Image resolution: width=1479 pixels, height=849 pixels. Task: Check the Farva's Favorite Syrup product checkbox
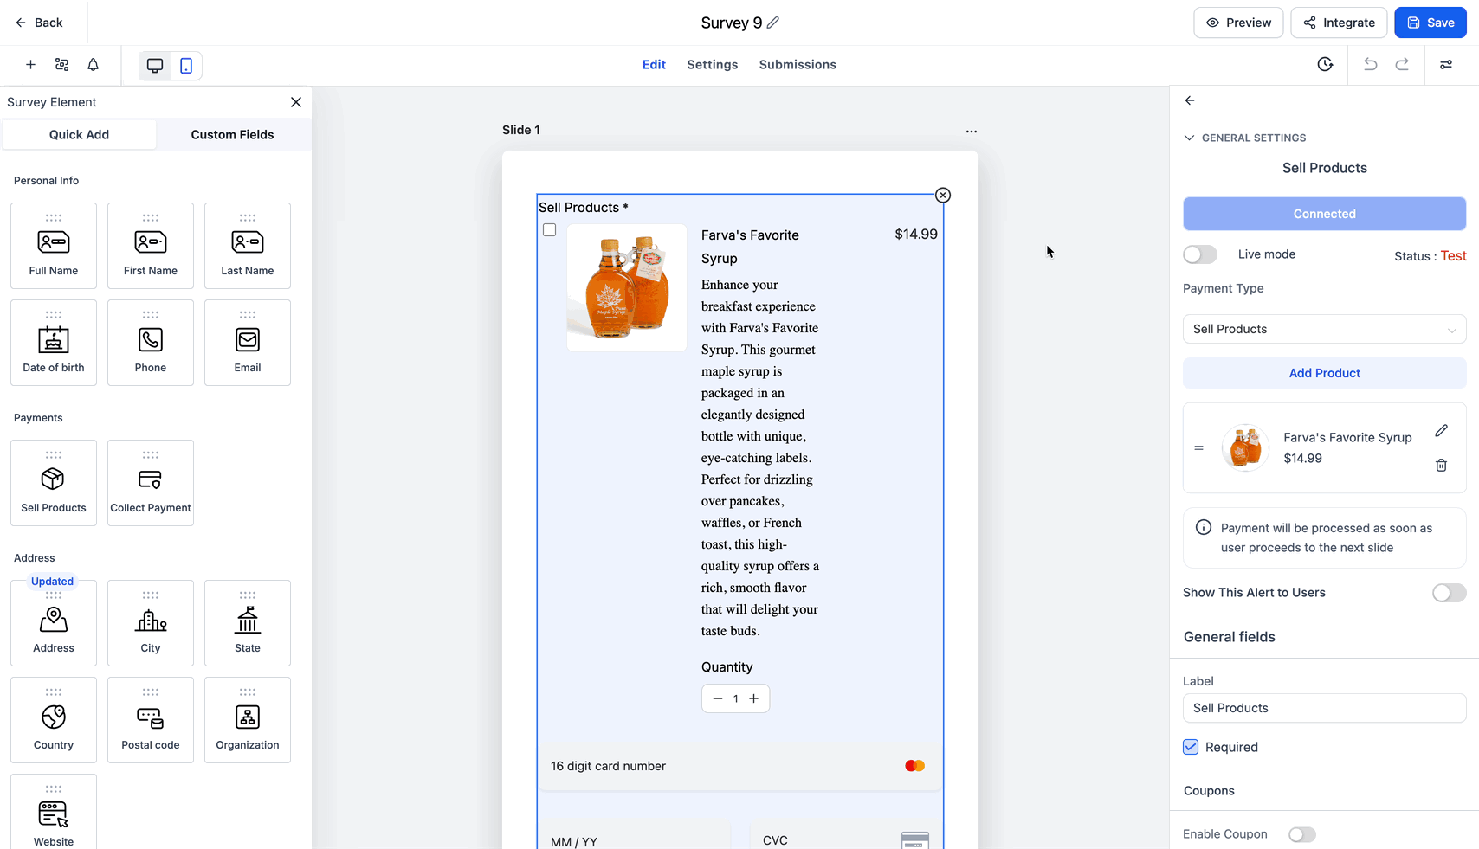click(x=549, y=230)
